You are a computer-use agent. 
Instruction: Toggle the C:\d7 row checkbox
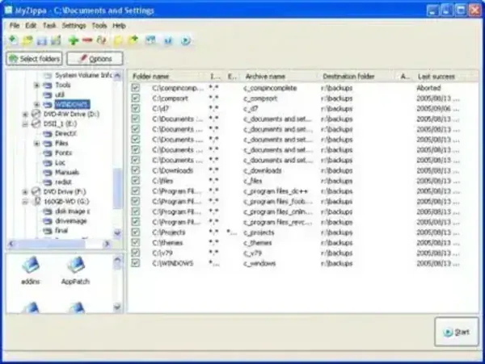click(136, 108)
